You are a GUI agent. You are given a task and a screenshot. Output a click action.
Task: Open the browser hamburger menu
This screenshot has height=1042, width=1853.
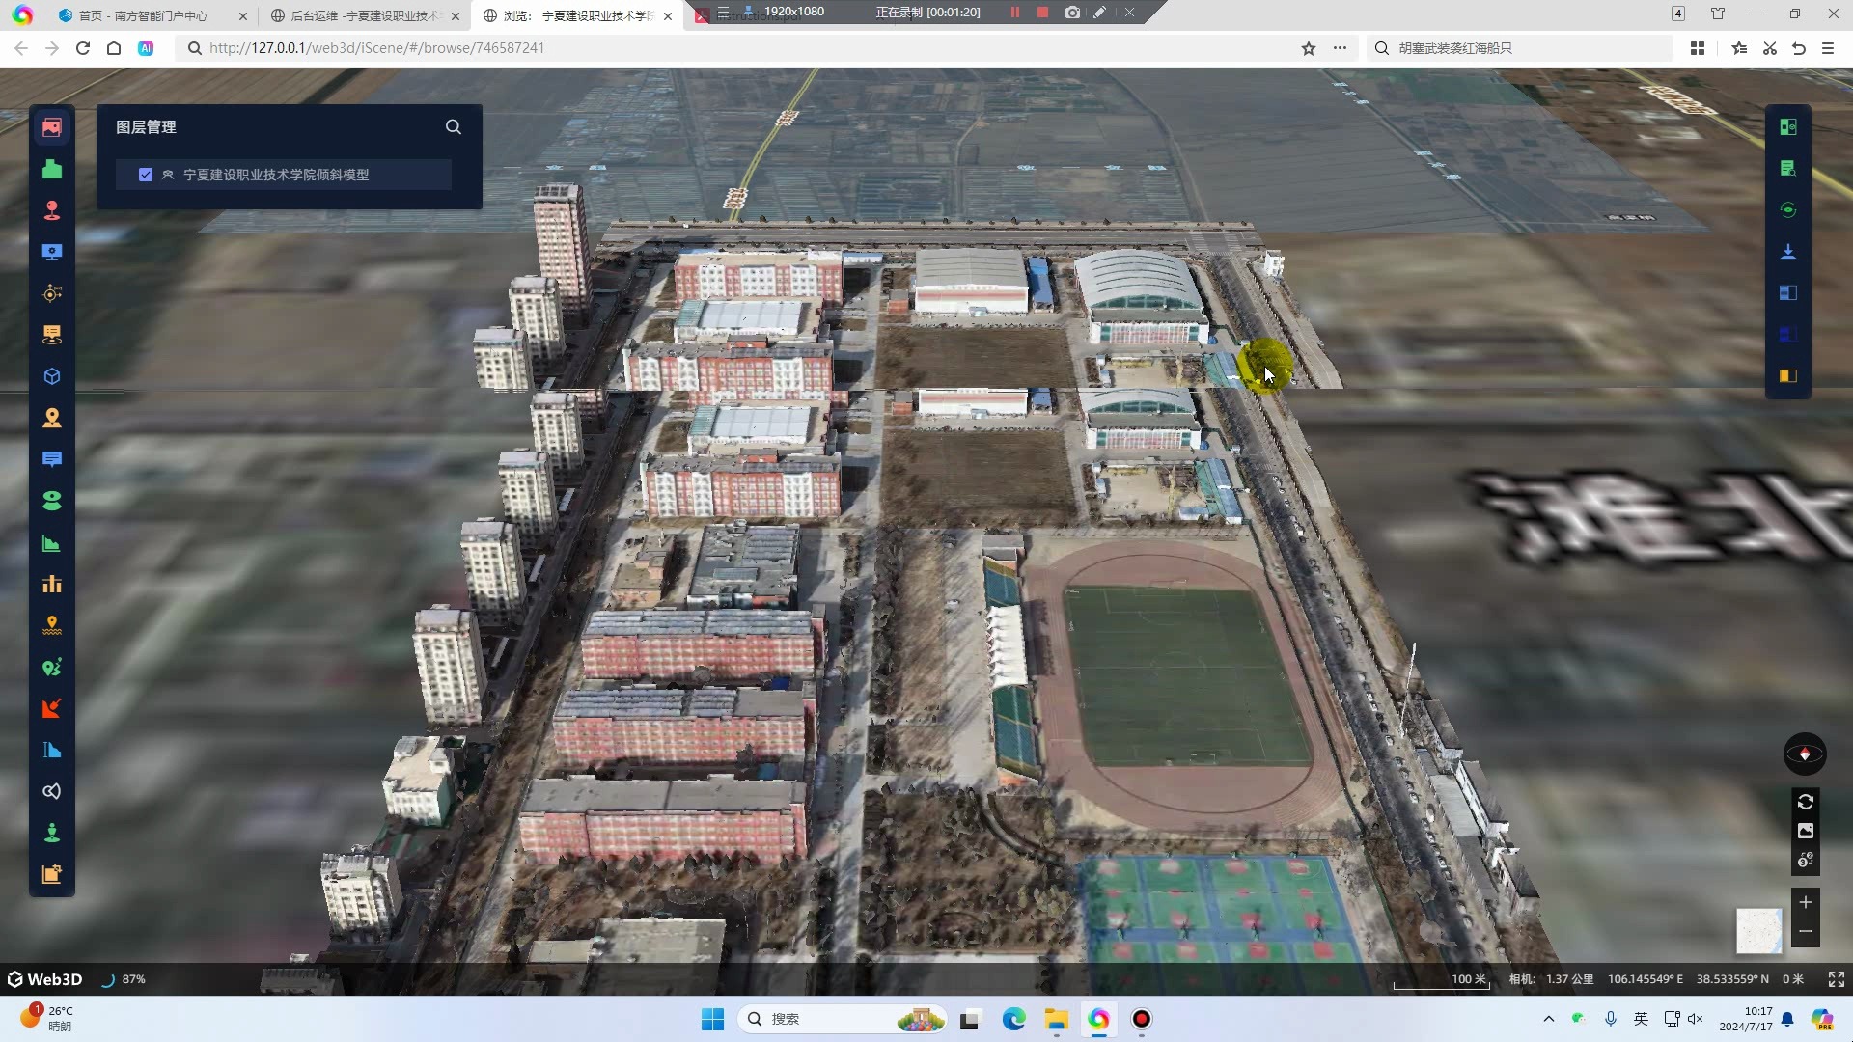point(1829,48)
